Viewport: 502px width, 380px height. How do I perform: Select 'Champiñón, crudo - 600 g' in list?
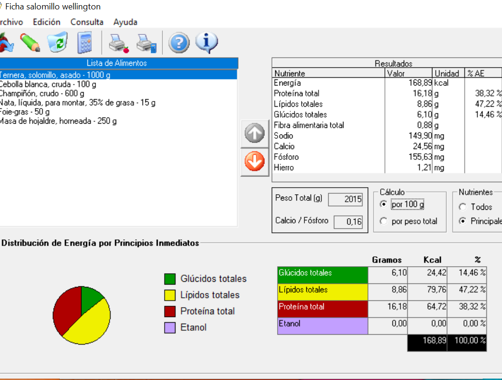click(42, 93)
